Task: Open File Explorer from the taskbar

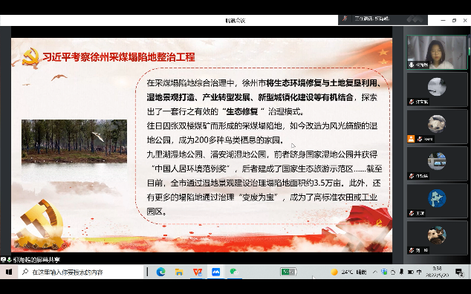Action: tap(179, 272)
